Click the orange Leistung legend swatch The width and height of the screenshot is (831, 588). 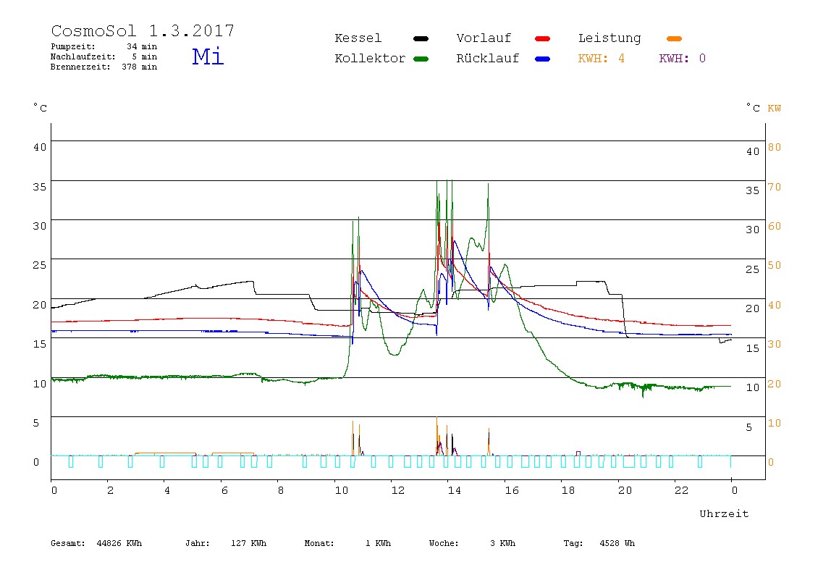click(x=674, y=38)
